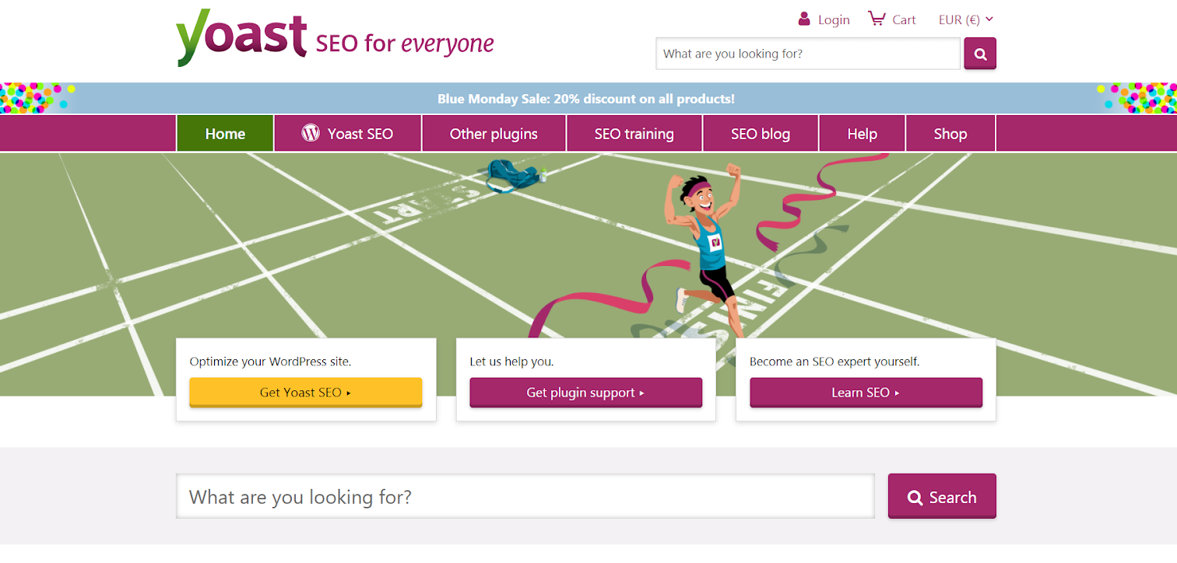Expand the EUR (€) currency dropdown
The image size is (1177, 563).
click(x=966, y=19)
